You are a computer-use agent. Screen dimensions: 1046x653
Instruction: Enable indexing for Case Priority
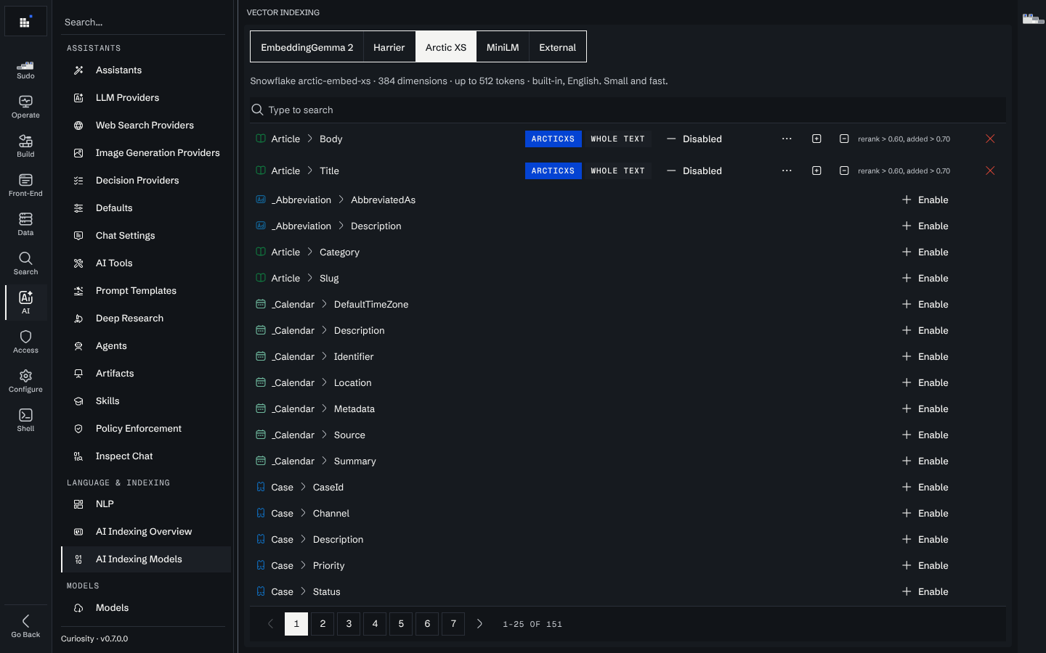pos(925,565)
